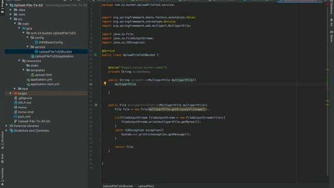Open the Web tool window tab
Image resolution: width=334 pixels, height=188 pixels.
pyautogui.click(x=2, y=158)
